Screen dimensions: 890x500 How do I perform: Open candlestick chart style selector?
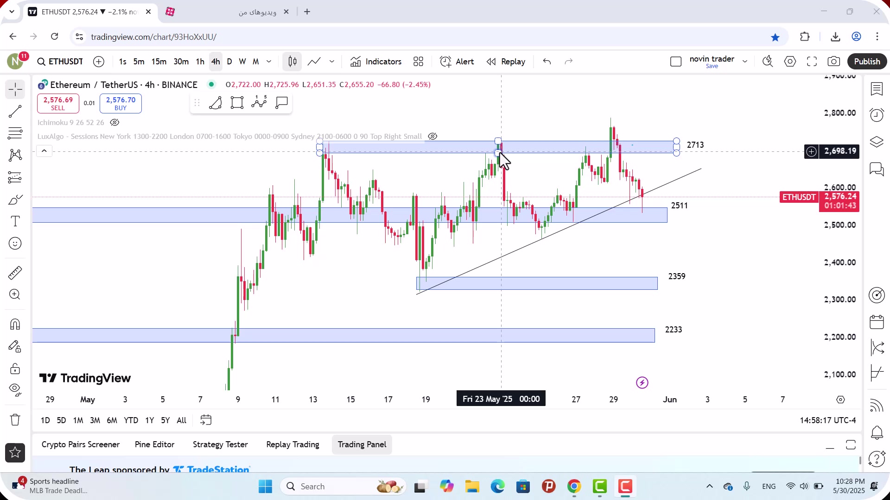[292, 62]
